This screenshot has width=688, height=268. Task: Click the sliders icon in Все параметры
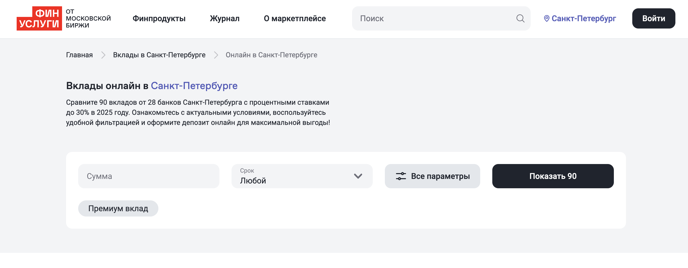coord(401,176)
